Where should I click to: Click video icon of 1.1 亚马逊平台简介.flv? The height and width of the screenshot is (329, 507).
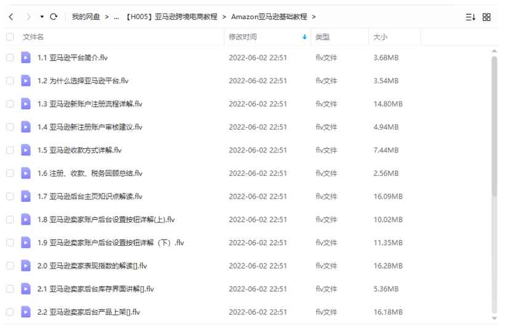pos(26,57)
